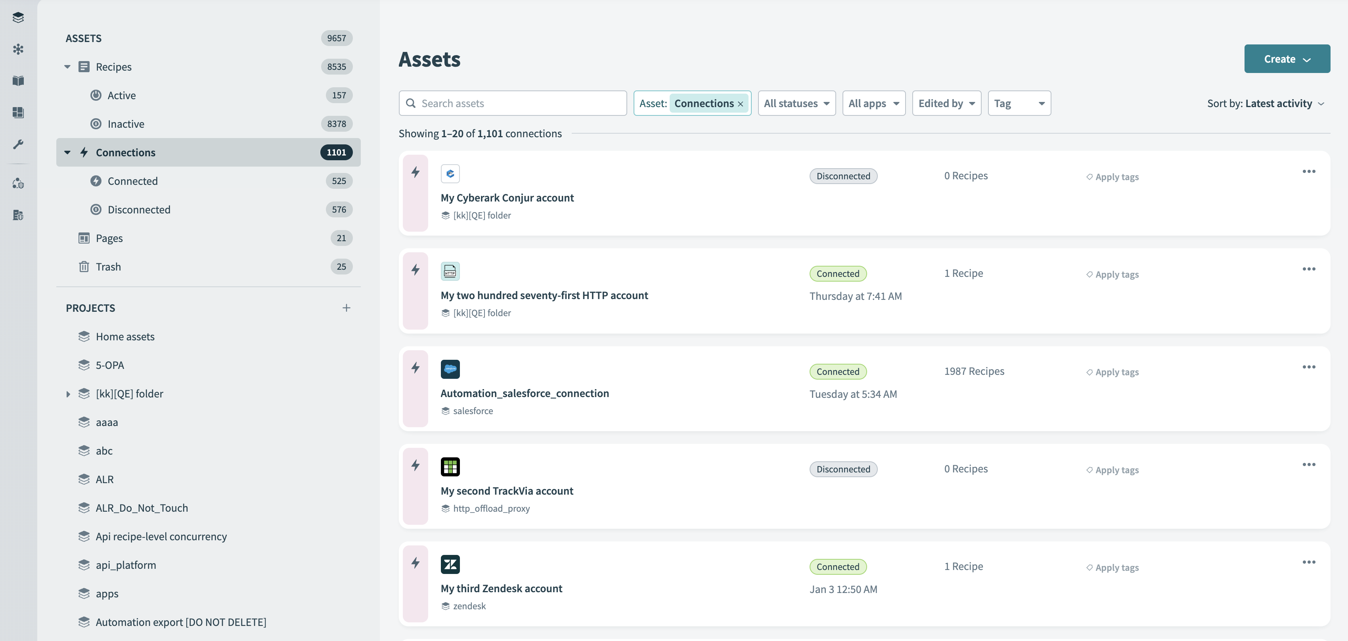The image size is (1348, 641).
Task: Expand the [kk][QE] folder project
Action: point(67,393)
